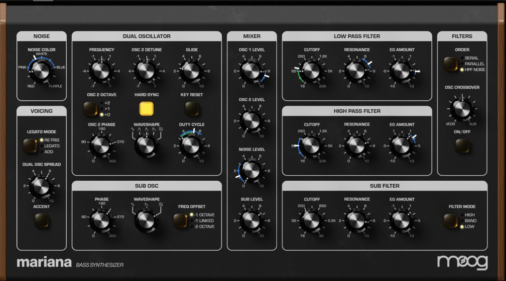Image resolution: width=506 pixels, height=281 pixels.
Task: Click the Glide knob
Action: coord(191,71)
